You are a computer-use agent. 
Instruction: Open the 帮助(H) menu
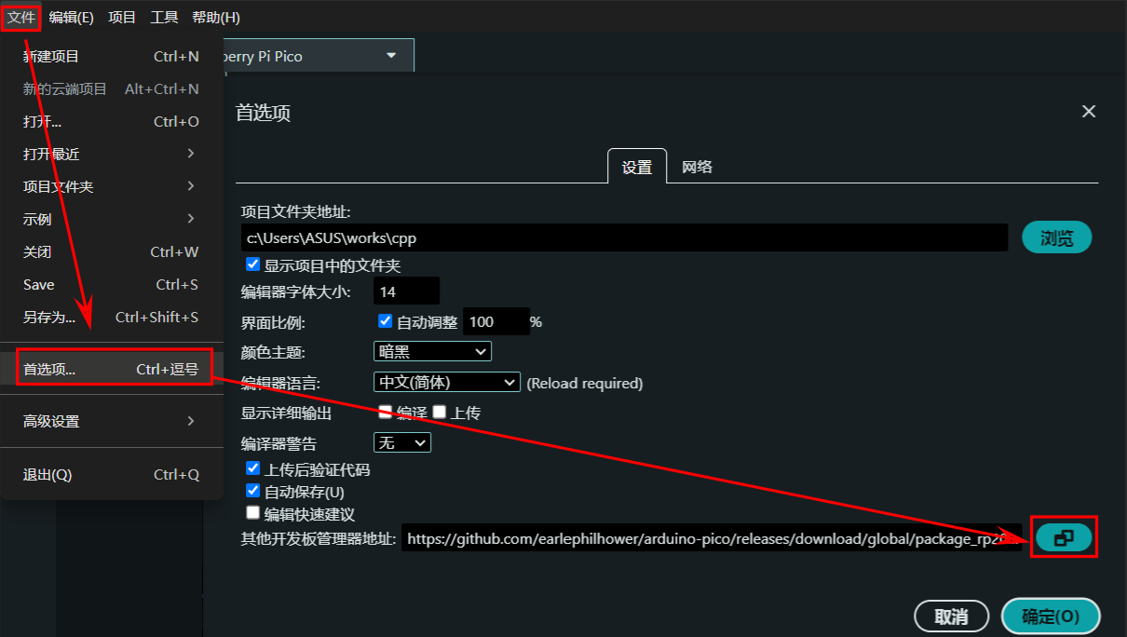tap(216, 17)
